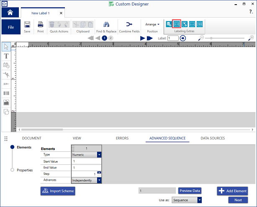Switch to the New Label 1 tab

click(41, 13)
